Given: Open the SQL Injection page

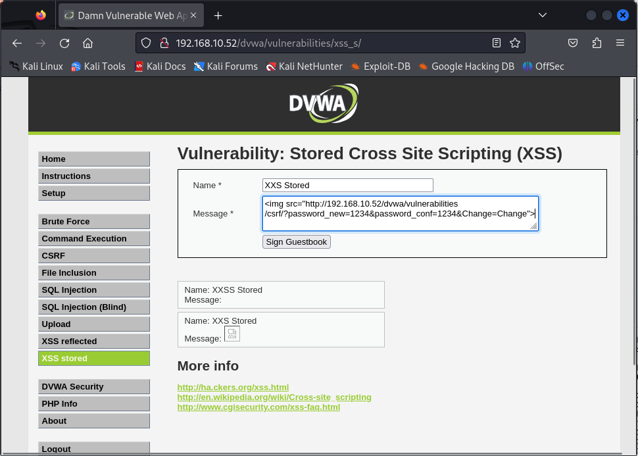Looking at the screenshot, I should pyautogui.click(x=94, y=290).
